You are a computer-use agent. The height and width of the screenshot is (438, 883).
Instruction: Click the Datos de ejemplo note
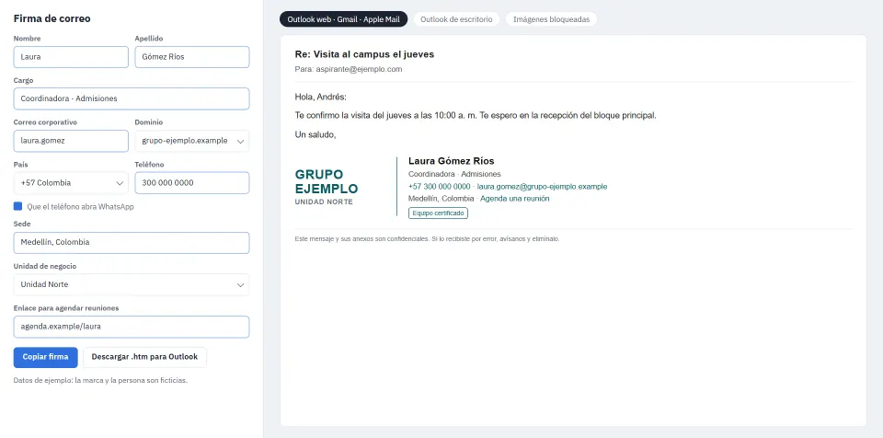click(x=100, y=381)
